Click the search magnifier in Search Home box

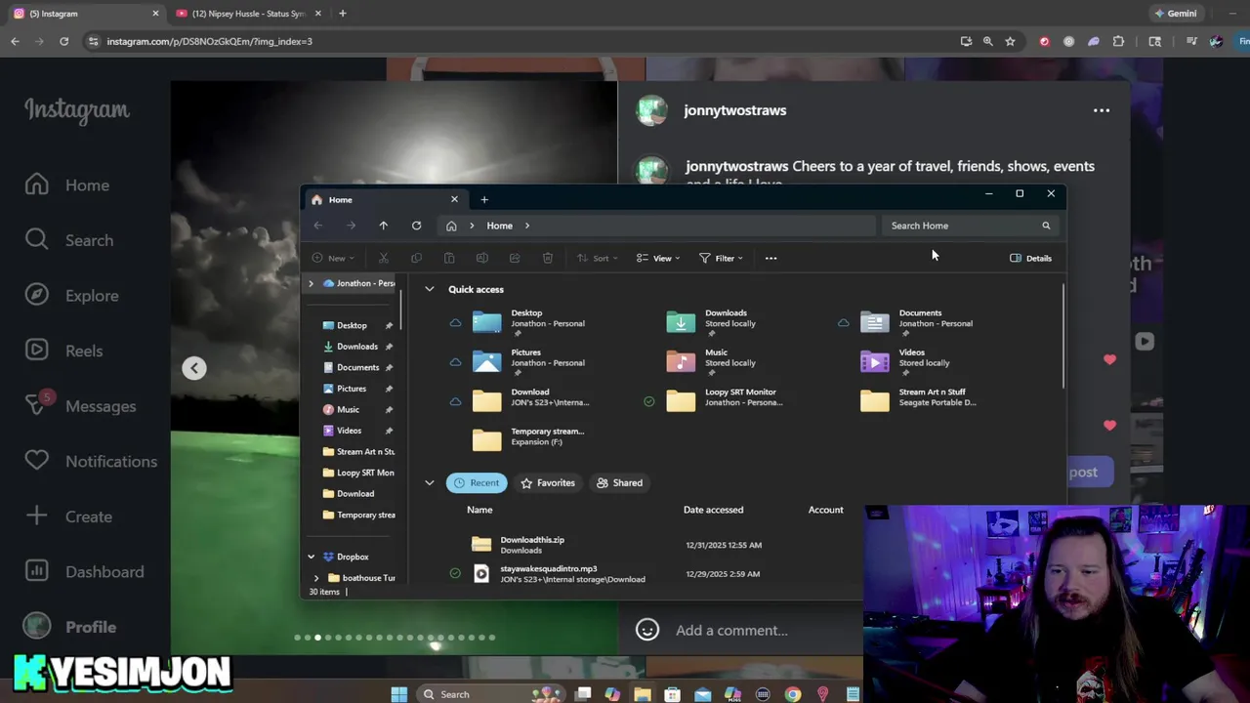[x=1046, y=226]
